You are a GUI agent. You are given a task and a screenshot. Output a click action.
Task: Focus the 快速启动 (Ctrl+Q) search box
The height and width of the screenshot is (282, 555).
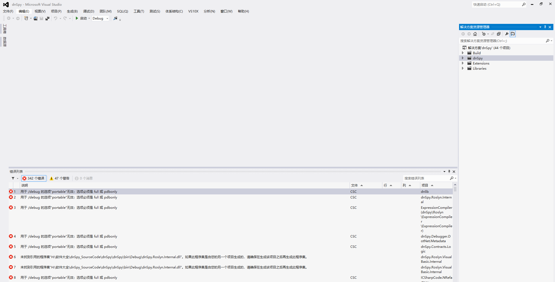(496, 4)
